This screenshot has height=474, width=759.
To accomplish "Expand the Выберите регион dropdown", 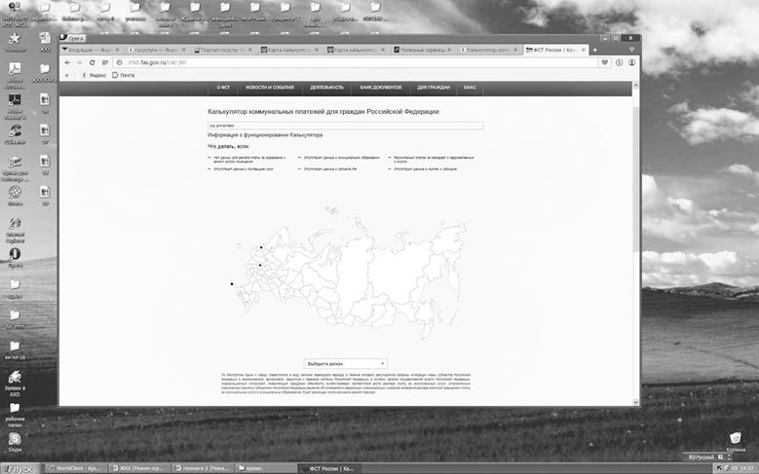I will (345, 363).
